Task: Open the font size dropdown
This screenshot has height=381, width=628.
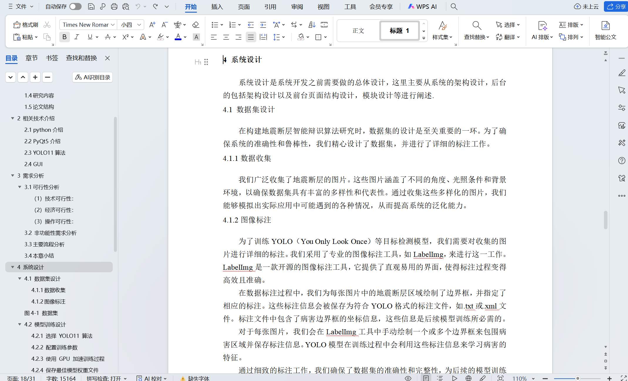Action: point(139,25)
